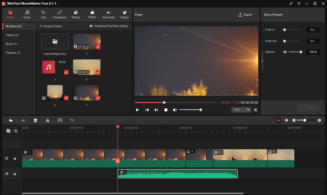Click the remove track icon

pyautogui.click(x=16, y=131)
